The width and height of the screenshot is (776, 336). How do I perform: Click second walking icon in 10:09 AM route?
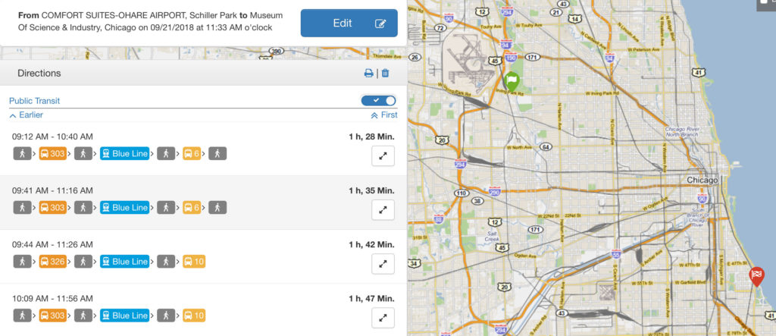83,316
